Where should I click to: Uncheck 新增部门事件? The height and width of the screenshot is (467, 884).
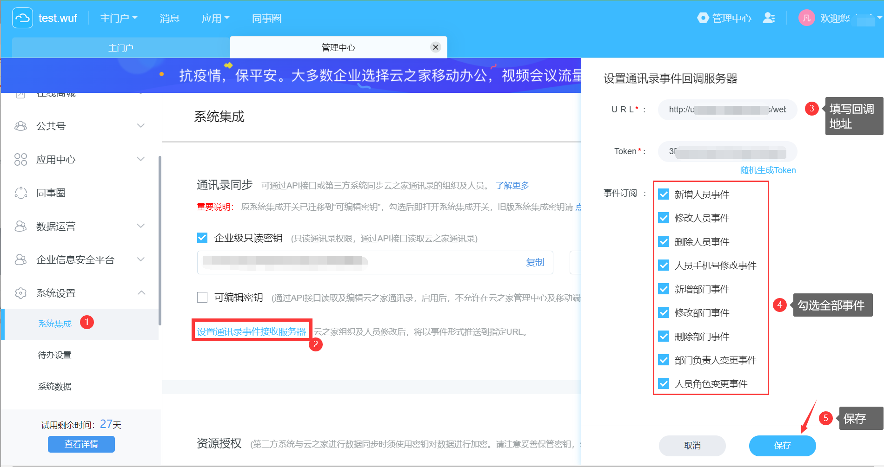click(x=664, y=289)
